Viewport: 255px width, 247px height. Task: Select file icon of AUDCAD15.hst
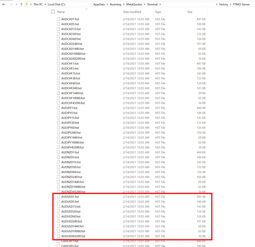tap(58, 29)
